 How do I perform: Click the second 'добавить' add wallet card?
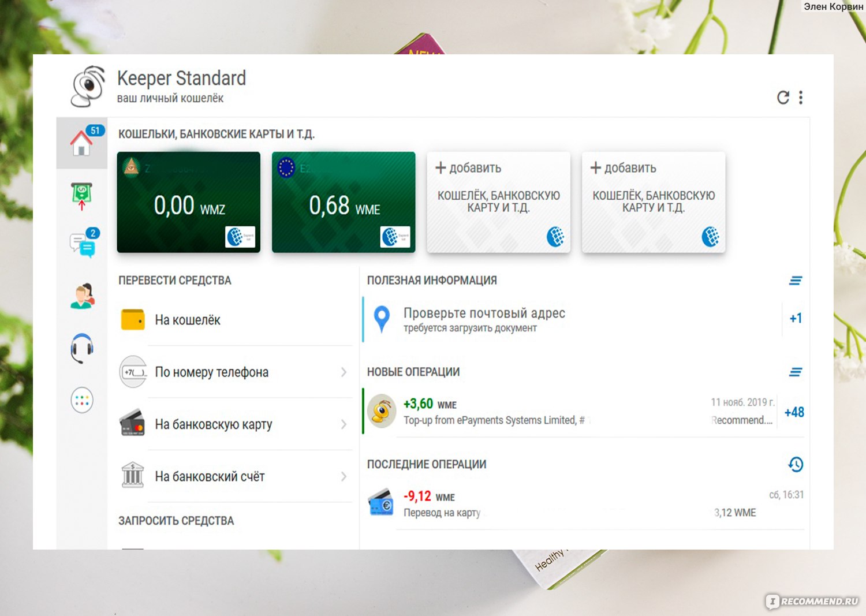654,202
